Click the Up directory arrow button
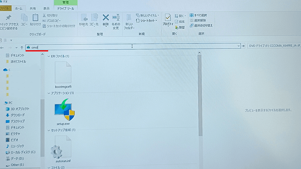 point(22,47)
